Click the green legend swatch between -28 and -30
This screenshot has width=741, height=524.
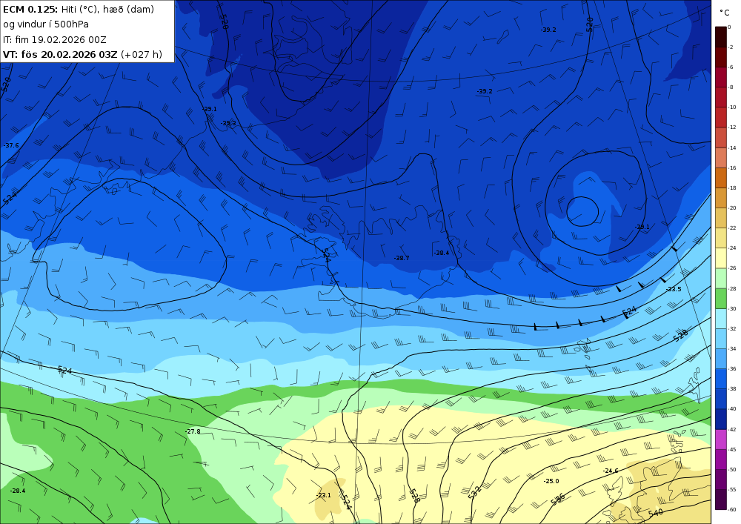[x=721, y=299]
